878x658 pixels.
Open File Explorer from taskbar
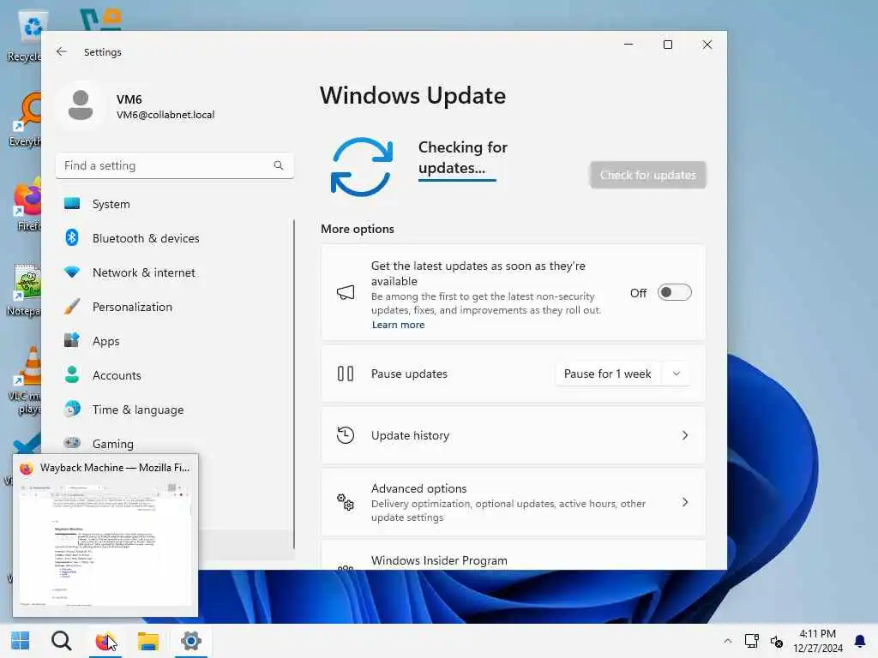(x=147, y=641)
